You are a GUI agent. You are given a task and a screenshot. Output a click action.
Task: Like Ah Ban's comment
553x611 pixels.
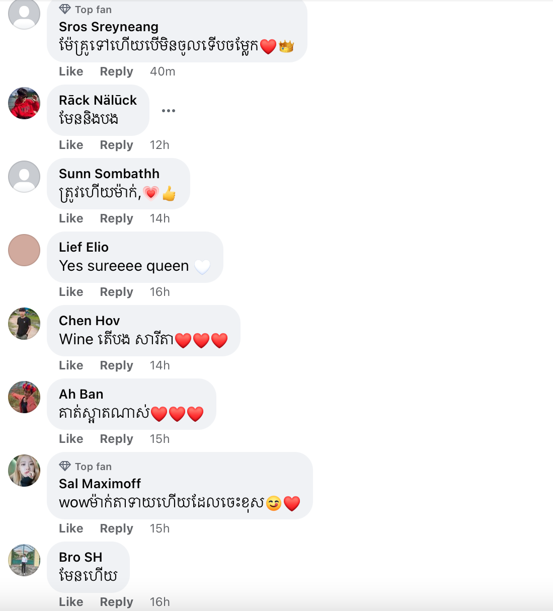point(71,439)
